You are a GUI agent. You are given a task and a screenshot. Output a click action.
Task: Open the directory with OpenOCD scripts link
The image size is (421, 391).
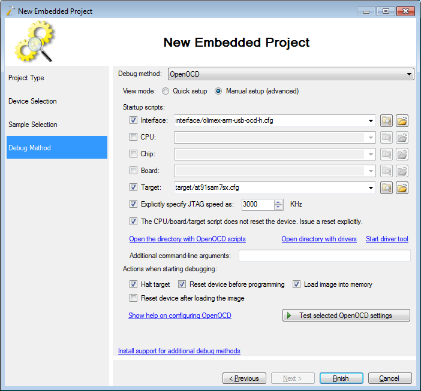coord(187,239)
